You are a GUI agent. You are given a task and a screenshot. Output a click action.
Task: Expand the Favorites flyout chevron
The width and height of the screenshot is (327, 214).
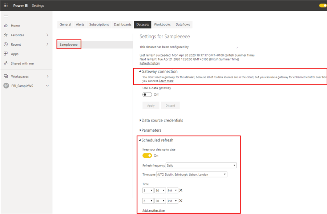[x=48, y=35]
